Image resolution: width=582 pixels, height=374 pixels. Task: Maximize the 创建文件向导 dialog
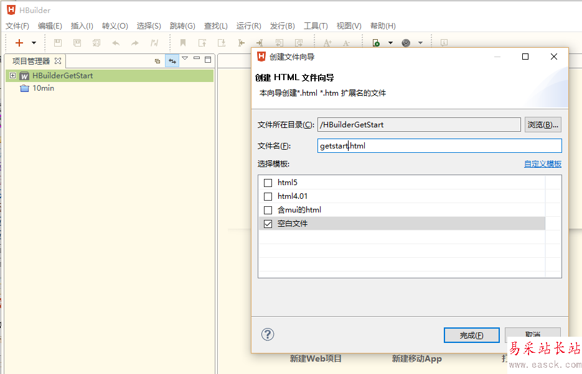[x=525, y=57]
